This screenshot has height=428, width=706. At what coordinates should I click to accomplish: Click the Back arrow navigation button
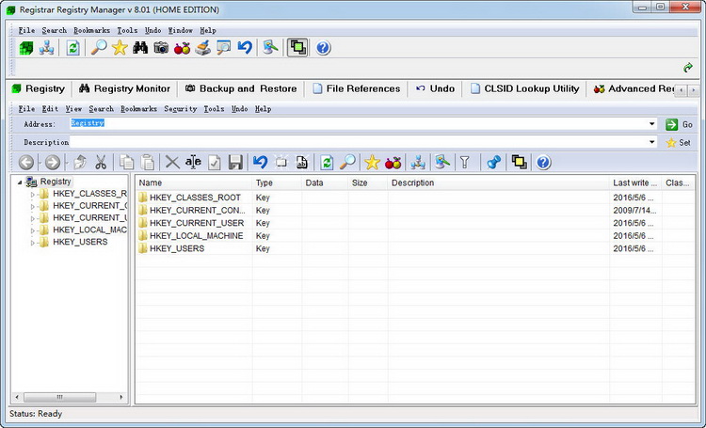tap(26, 163)
